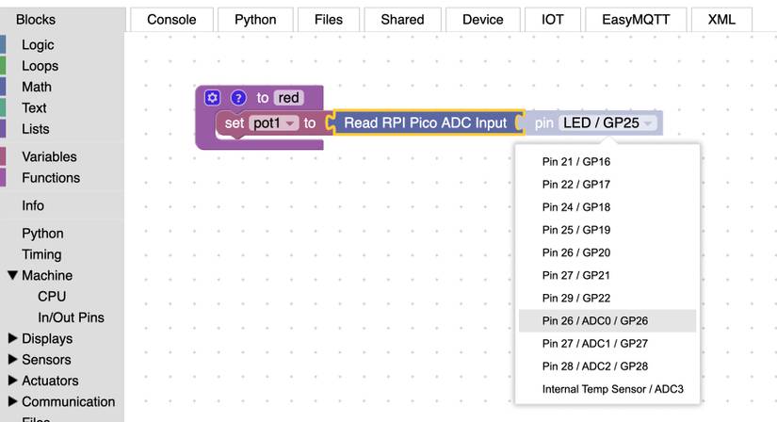Click the function name field 'red'
This screenshot has width=777, height=422.
tap(288, 98)
